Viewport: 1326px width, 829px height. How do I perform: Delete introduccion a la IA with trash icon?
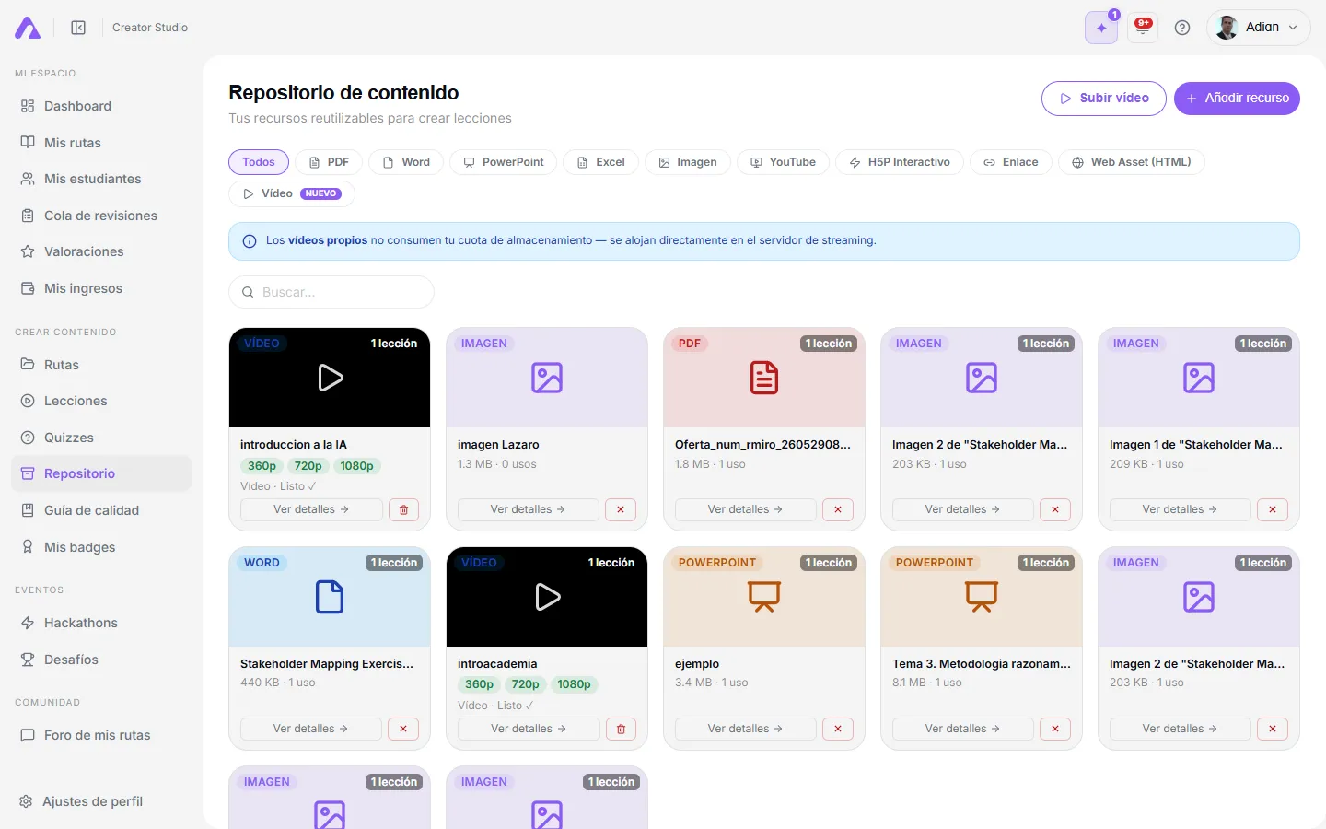(x=403, y=509)
